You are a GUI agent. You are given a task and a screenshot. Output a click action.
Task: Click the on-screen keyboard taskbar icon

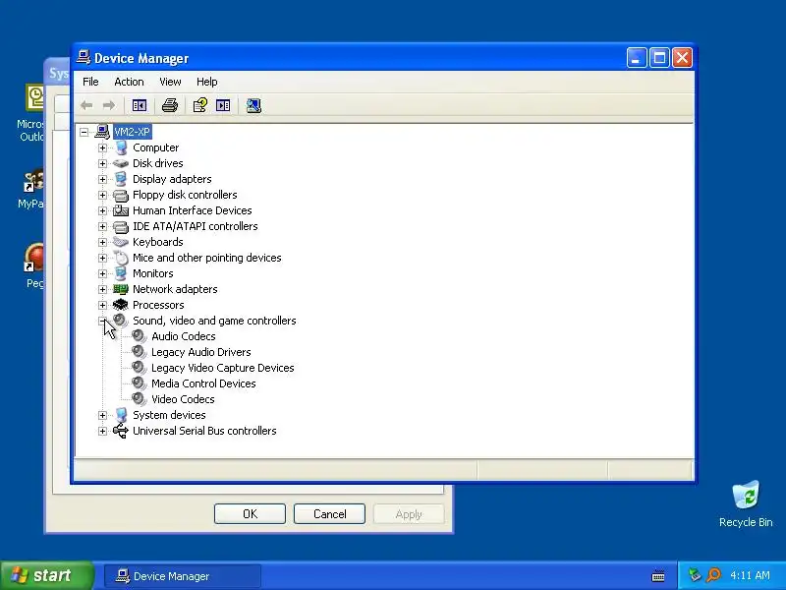tap(658, 576)
